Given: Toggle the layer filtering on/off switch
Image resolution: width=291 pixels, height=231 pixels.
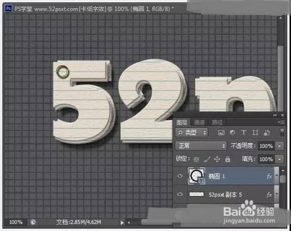Looking at the screenshot, I should point(282,133).
